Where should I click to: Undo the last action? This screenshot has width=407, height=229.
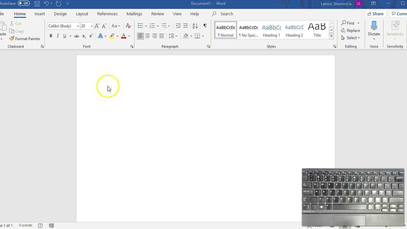(46, 3)
